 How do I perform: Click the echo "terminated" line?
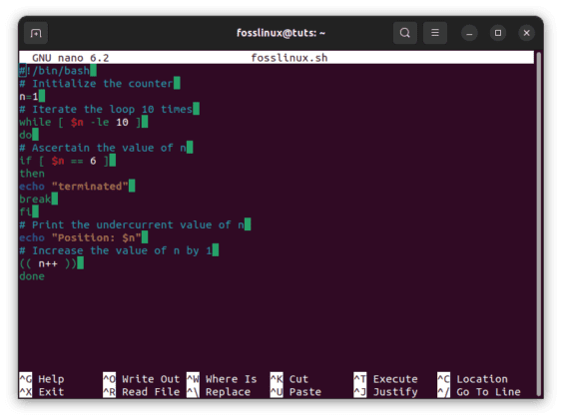tap(77, 187)
